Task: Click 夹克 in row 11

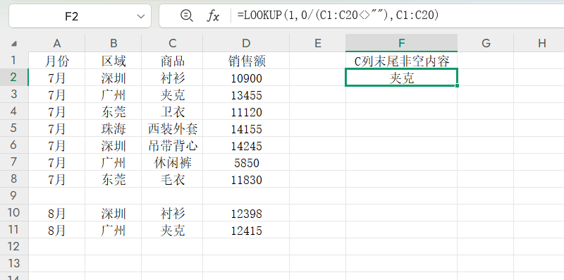Action: (x=172, y=230)
